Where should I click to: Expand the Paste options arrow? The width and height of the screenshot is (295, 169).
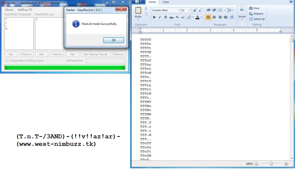pos(138,19)
